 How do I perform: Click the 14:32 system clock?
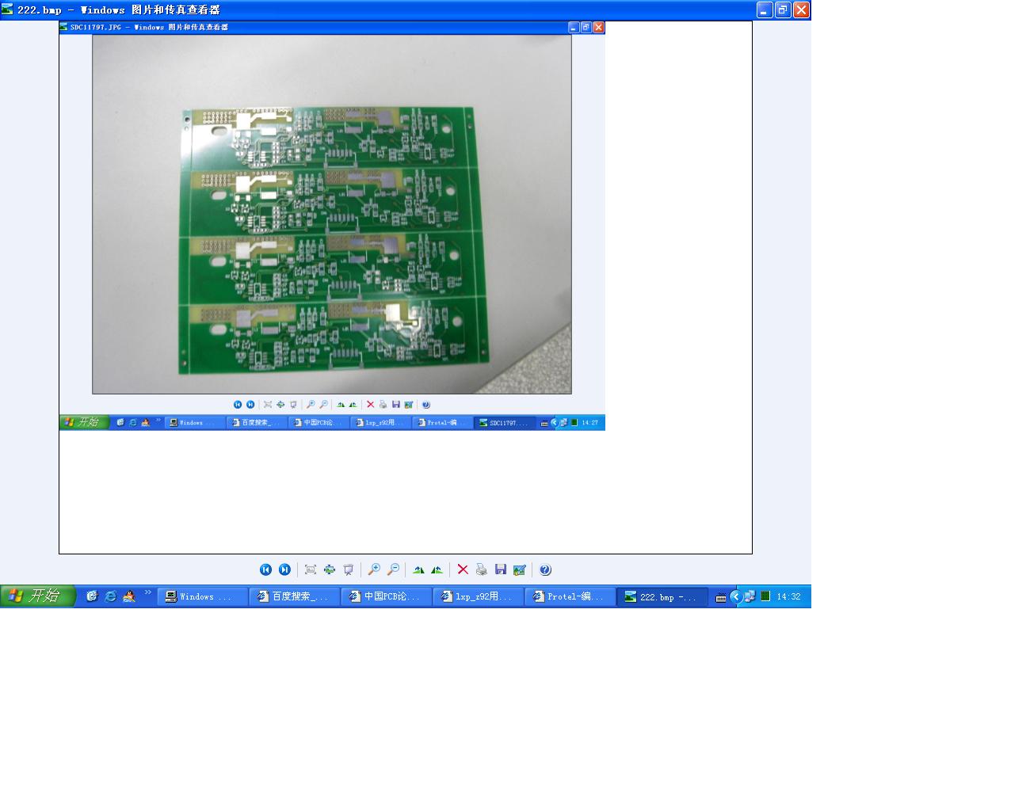[789, 597]
